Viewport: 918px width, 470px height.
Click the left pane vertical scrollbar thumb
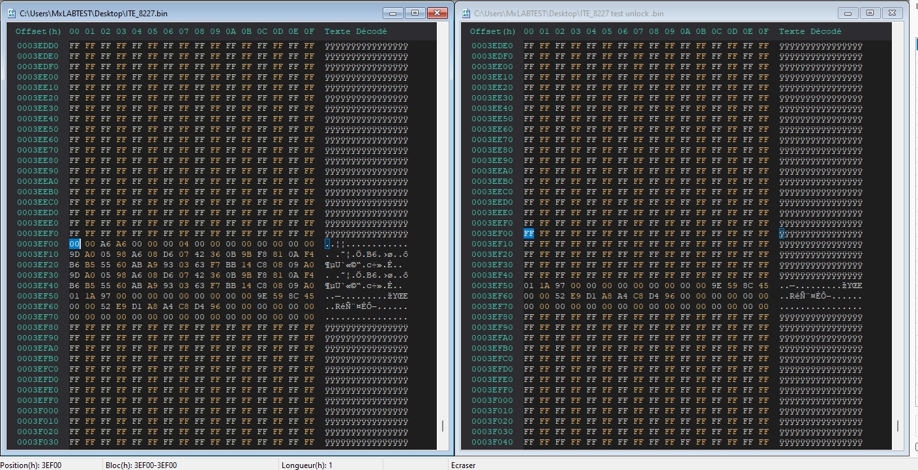click(x=443, y=426)
